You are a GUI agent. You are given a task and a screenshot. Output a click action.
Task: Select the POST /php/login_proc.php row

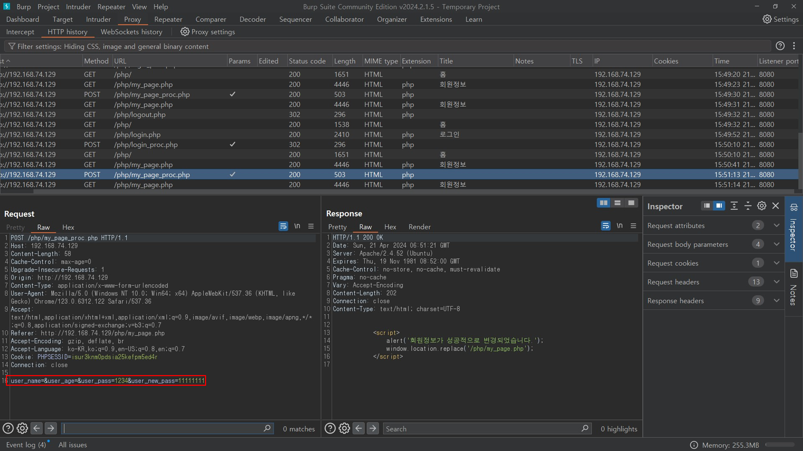(399, 144)
